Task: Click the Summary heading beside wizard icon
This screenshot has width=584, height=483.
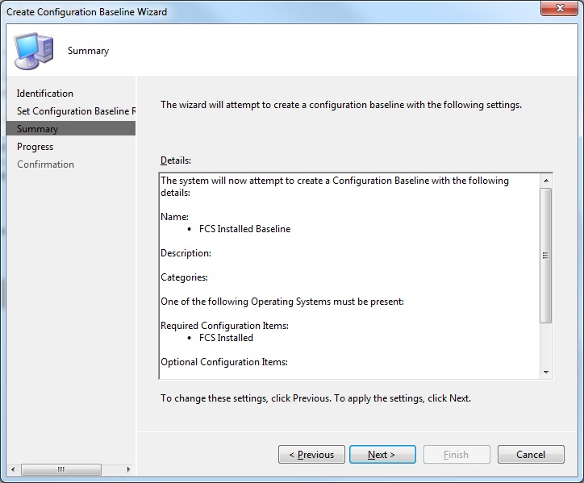Action: click(88, 51)
